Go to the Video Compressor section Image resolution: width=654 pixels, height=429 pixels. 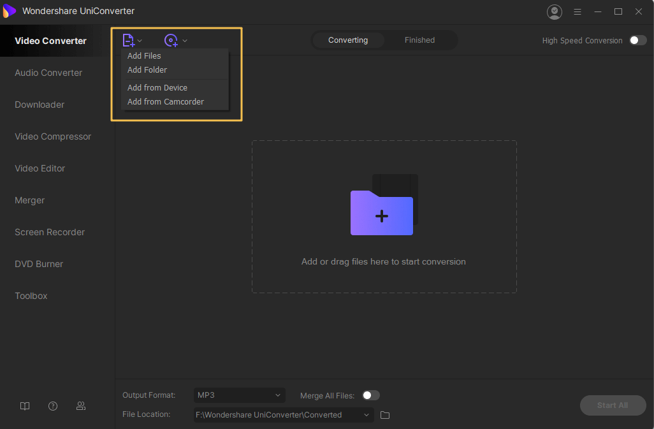pyautogui.click(x=53, y=136)
